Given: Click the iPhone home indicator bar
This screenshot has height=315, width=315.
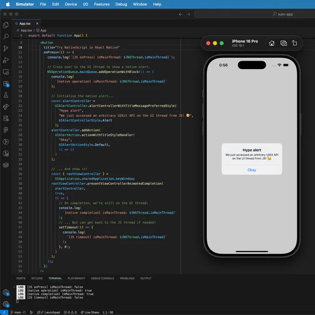Looking at the screenshot, I should (252, 252).
